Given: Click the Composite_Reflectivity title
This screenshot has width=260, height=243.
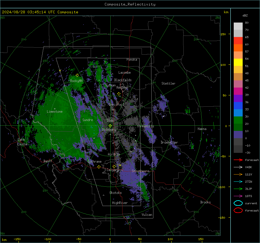Looking at the screenshot, I should tap(130, 4).
